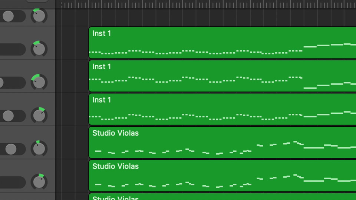Click the pan knob on third Inst 1 track

[x=39, y=116]
